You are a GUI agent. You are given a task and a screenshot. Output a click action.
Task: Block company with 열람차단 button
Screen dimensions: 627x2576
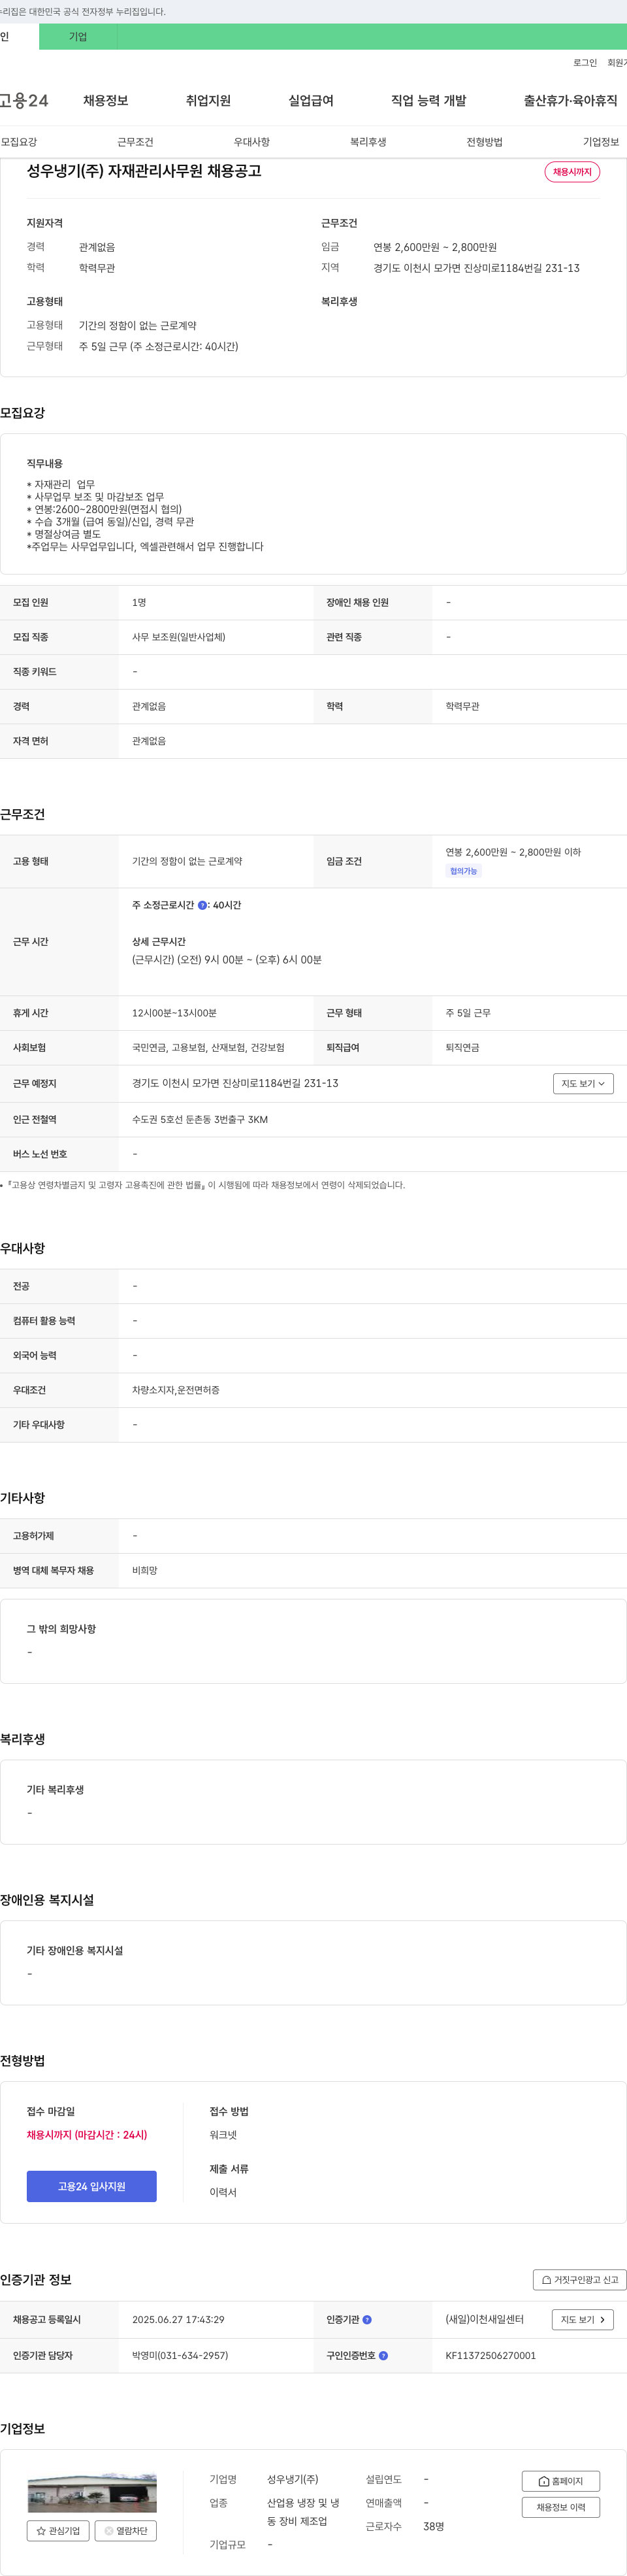[x=126, y=2530]
